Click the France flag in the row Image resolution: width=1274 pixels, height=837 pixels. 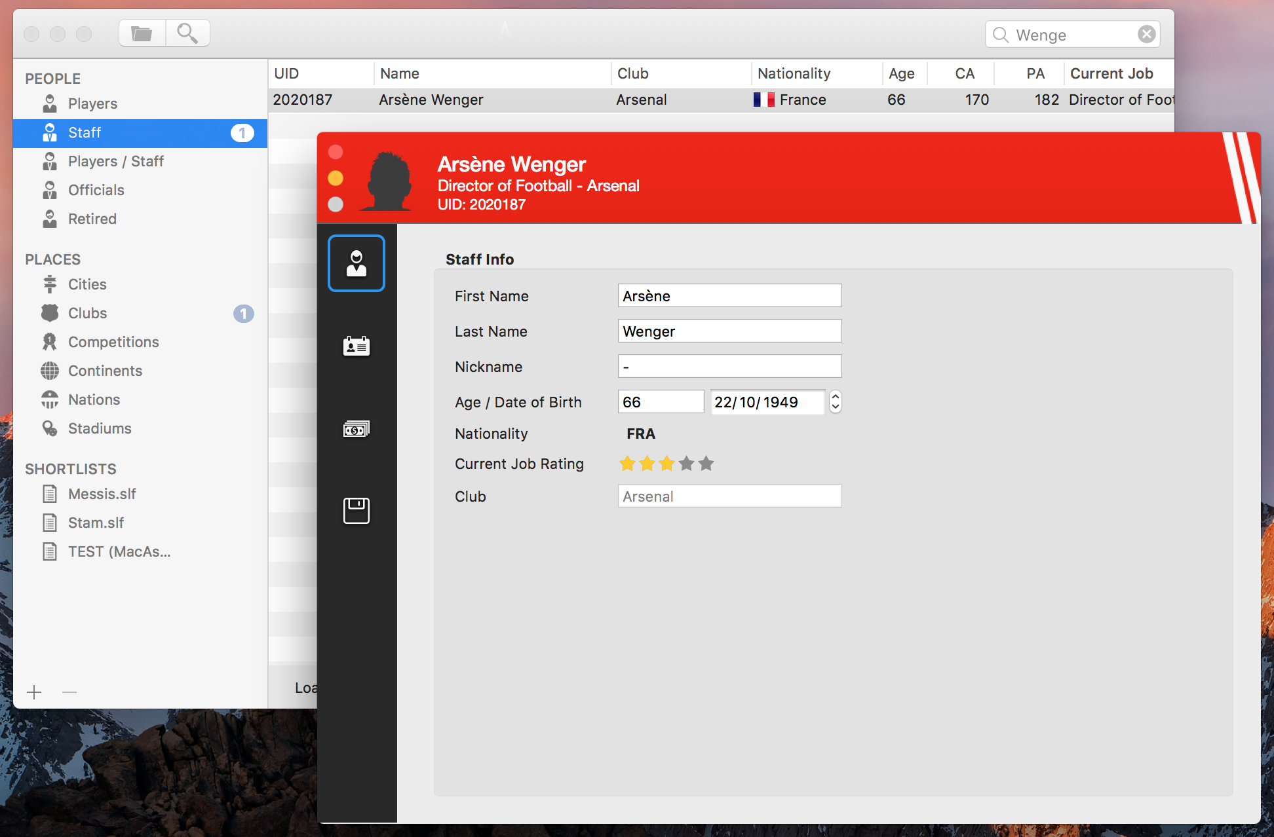click(763, 100)
